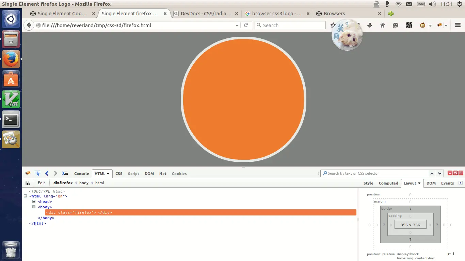Show more side panel tabs arrow
This screenshot has width=465, height=261.
pos(461,183)
